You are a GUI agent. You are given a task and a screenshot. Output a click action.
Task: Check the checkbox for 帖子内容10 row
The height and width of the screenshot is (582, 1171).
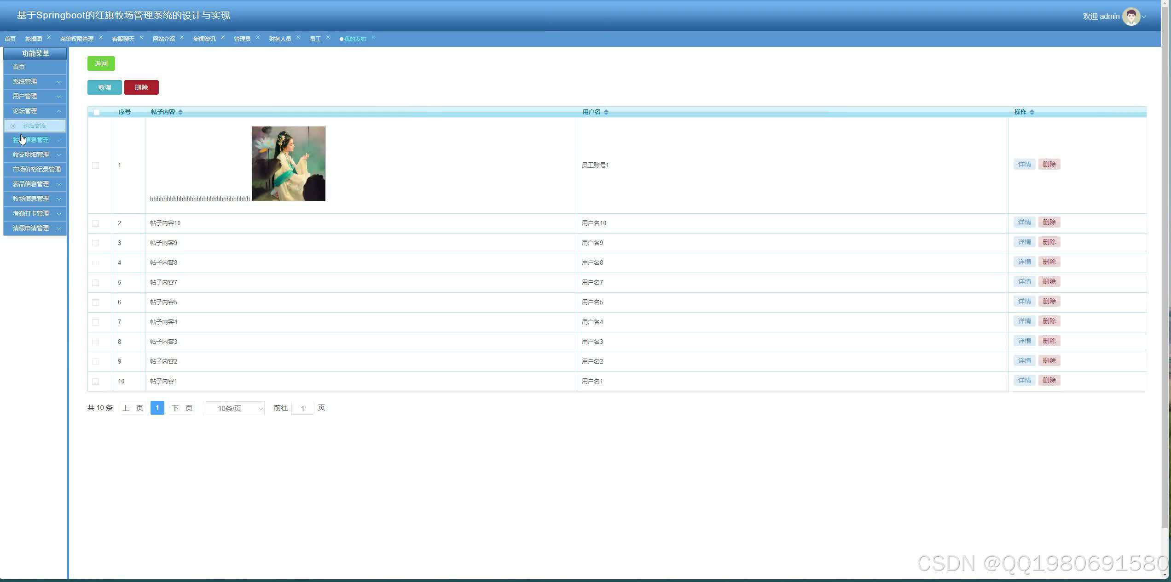pyautogui.click(x=96, y=223)
